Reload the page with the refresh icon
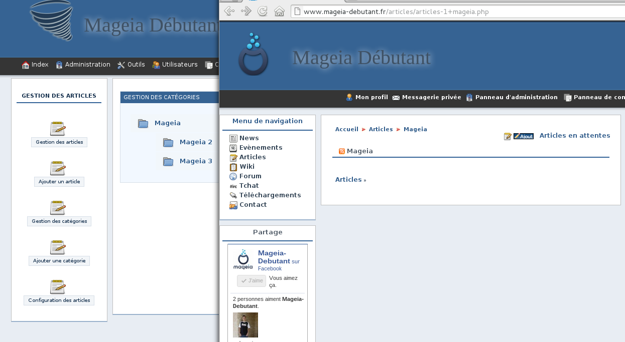Viewport: 625px width, 342px height. 262,11
